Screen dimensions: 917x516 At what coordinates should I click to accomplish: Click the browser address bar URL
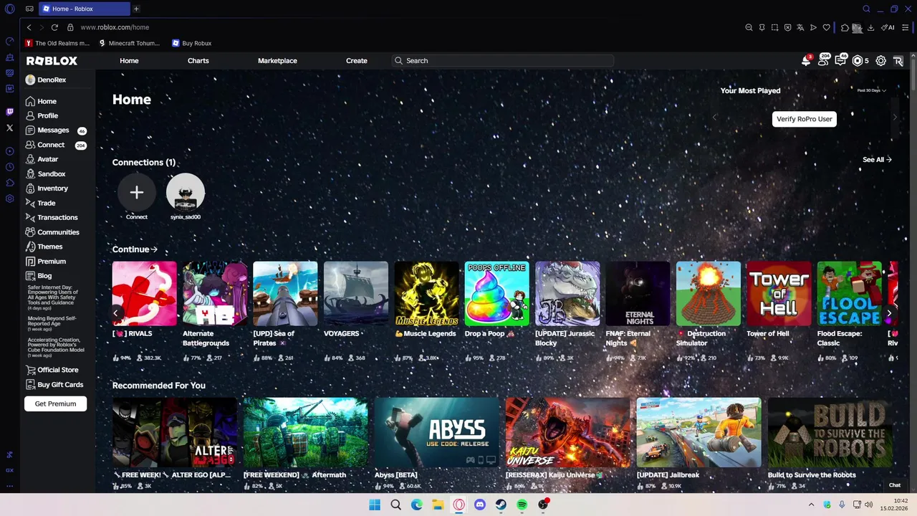pyautogui.click(x=115, y=27)
